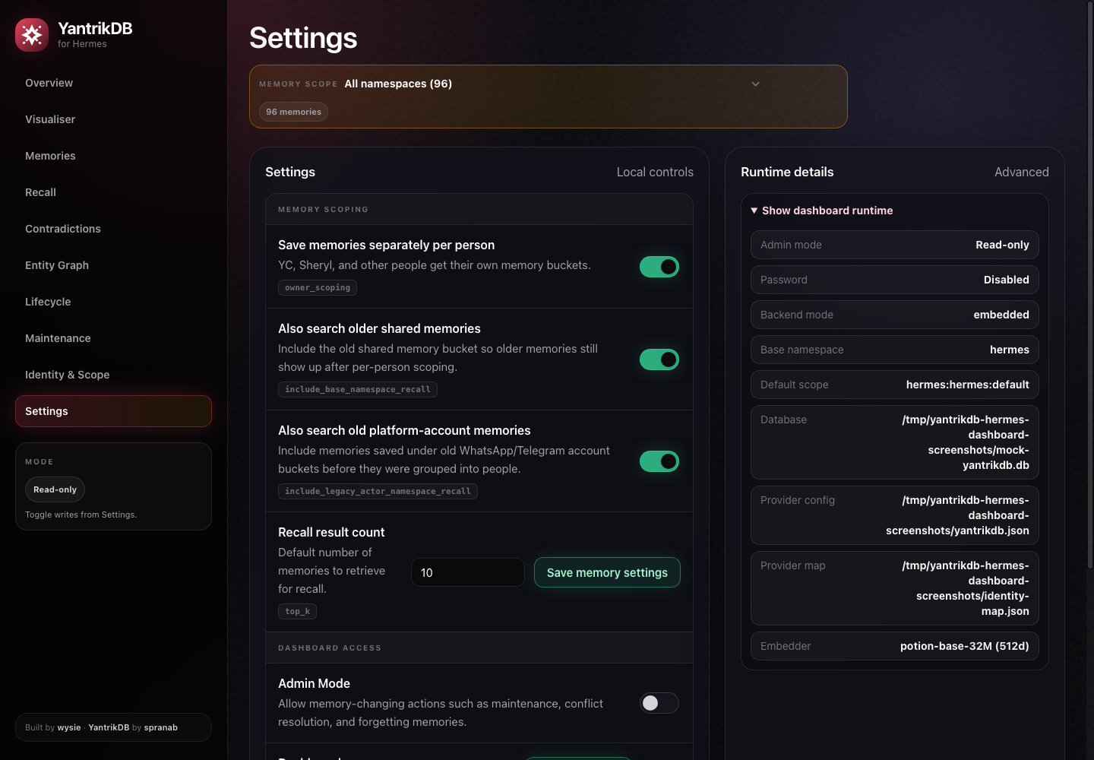Click the Memory Scope chevron arrow
This screenshot has width=1094, height=760.
(755, 84)
